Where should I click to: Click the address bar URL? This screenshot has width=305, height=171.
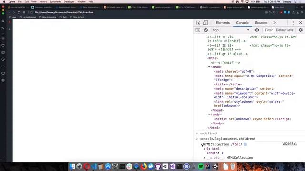pyautogui.click(x=64, y=12)
